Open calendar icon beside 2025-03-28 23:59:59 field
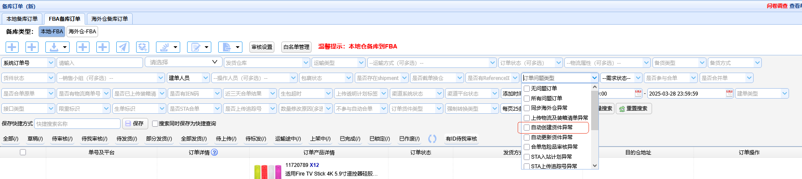This screenshot has width=802, height=179. pos(729,93)
